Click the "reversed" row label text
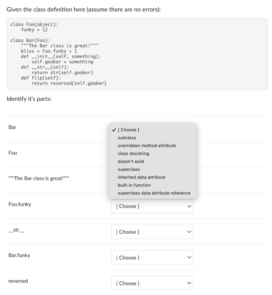Screen dimensions: 272x295 tap(18, 281)
